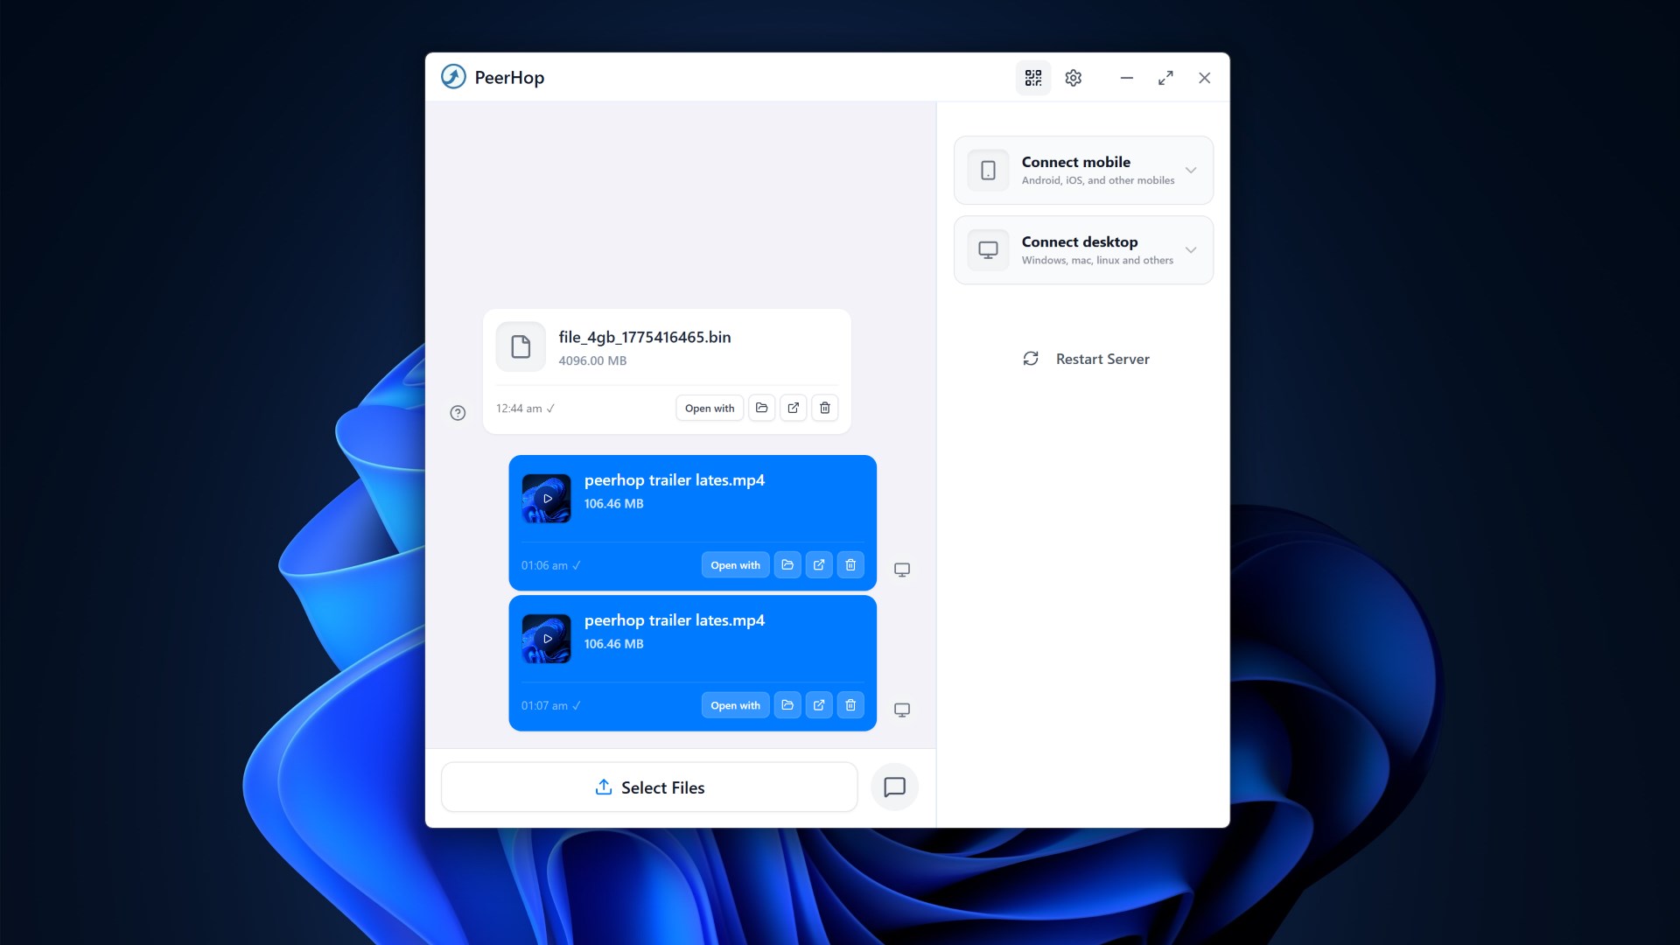Click 'Windows, mac, linux and others' subtitle
The height and width of the screenshot is (945, 1680).
(1097, 261)
